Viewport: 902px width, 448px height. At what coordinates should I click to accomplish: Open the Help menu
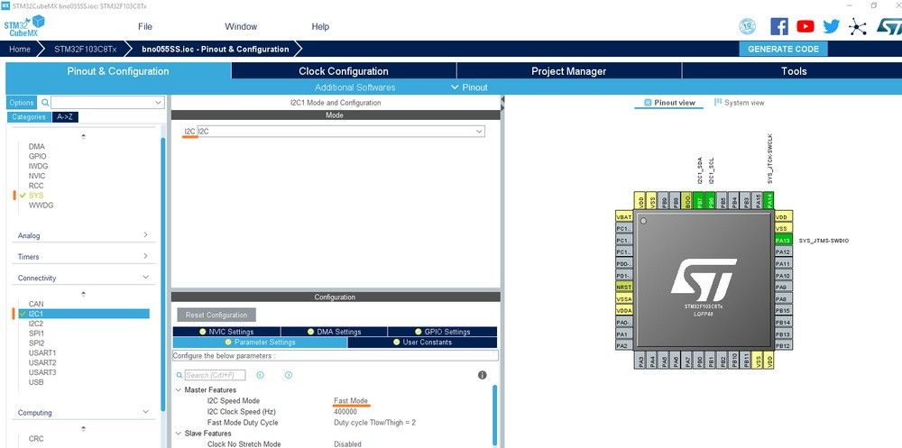pyautogui.click(x=320, y=26)
